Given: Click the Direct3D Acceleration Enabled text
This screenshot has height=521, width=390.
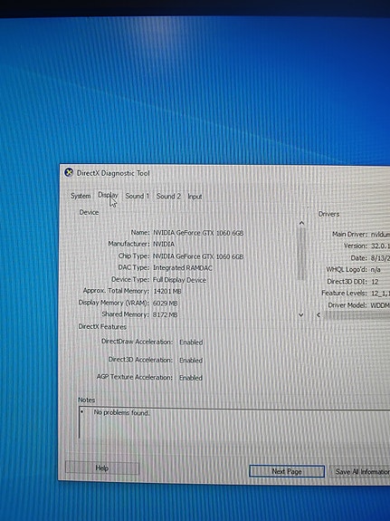Looking at the screenshot, I should pos(191,361).
